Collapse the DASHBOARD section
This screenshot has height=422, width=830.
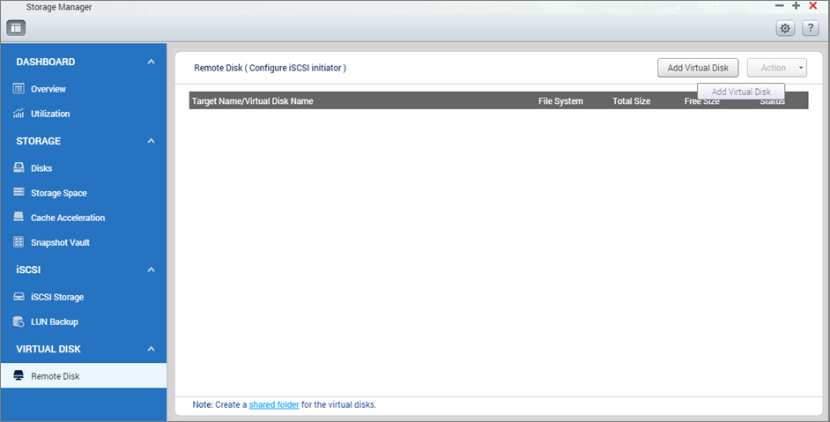click(151, 62)
